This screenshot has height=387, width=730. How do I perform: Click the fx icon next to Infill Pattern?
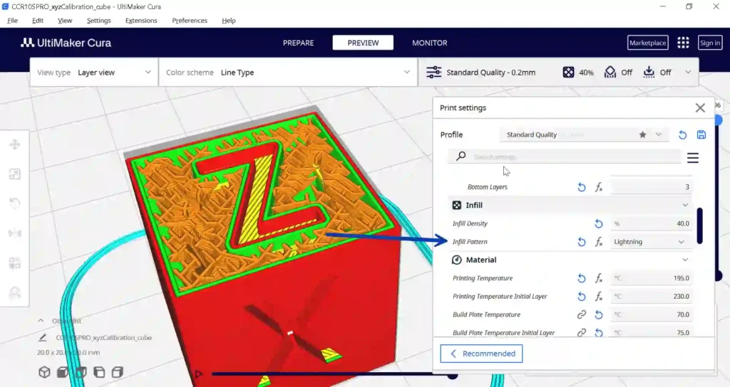[x=599, y=242]
